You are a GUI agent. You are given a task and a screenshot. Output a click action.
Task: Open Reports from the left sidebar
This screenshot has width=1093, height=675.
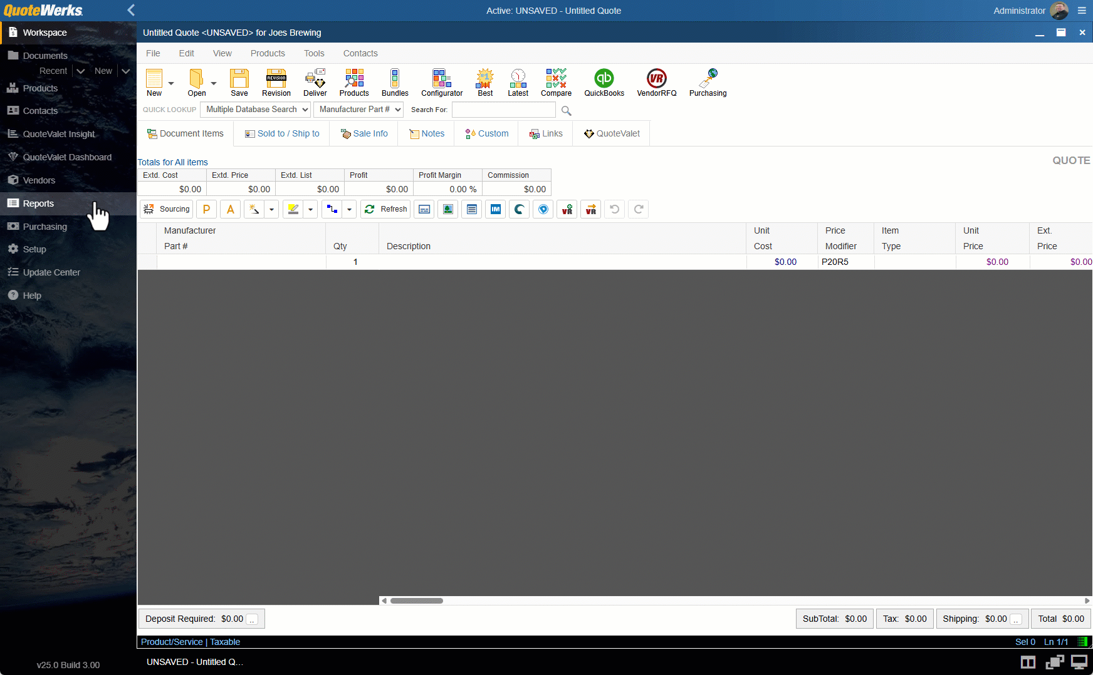(x=38, y=203)
